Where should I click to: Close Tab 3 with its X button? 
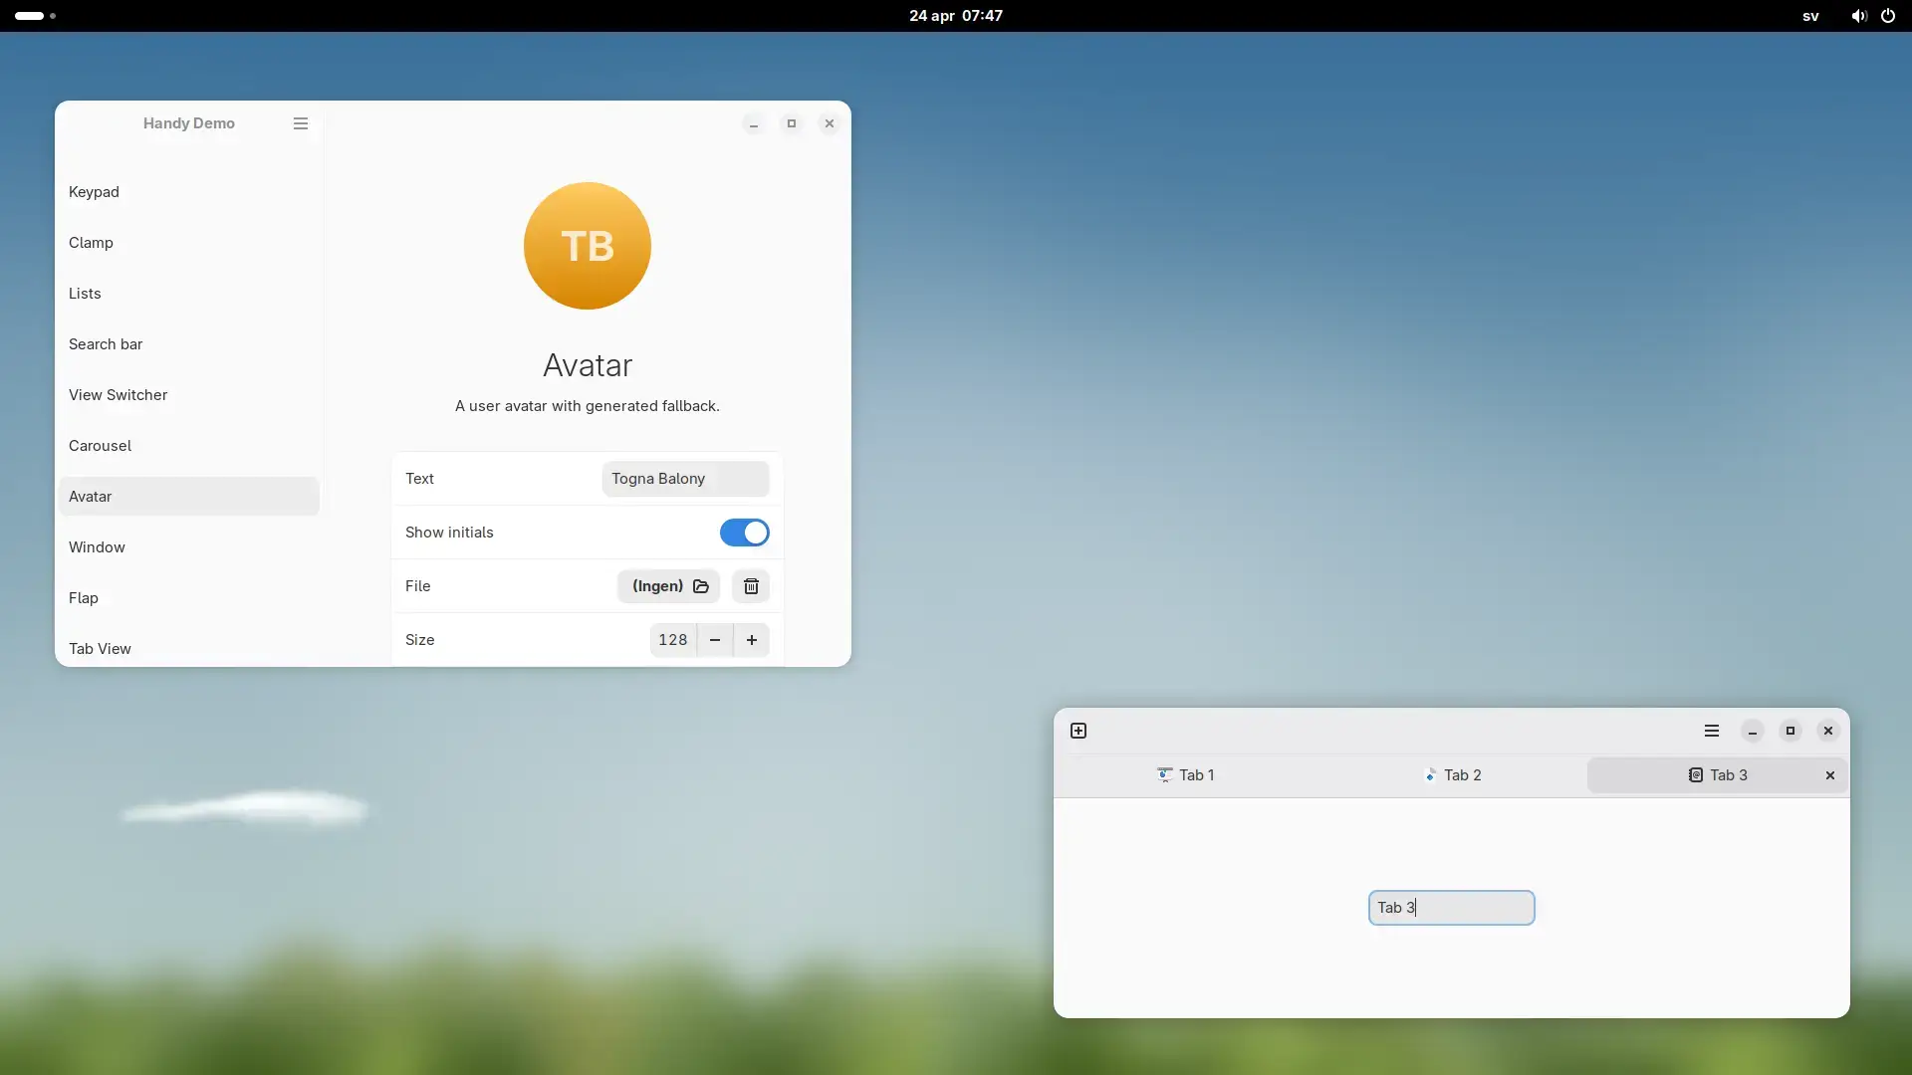(1829, 774)
